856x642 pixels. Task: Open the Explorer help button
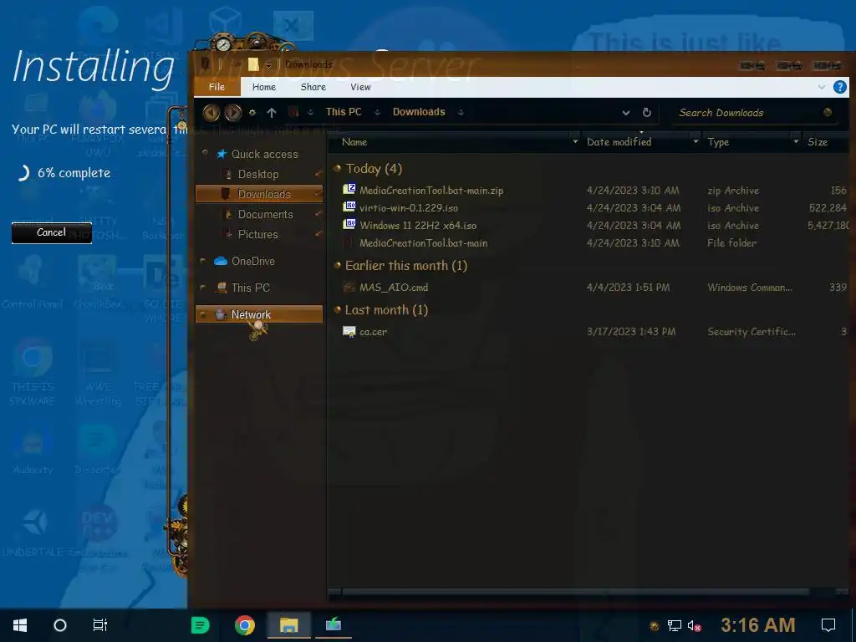[840, 87]
